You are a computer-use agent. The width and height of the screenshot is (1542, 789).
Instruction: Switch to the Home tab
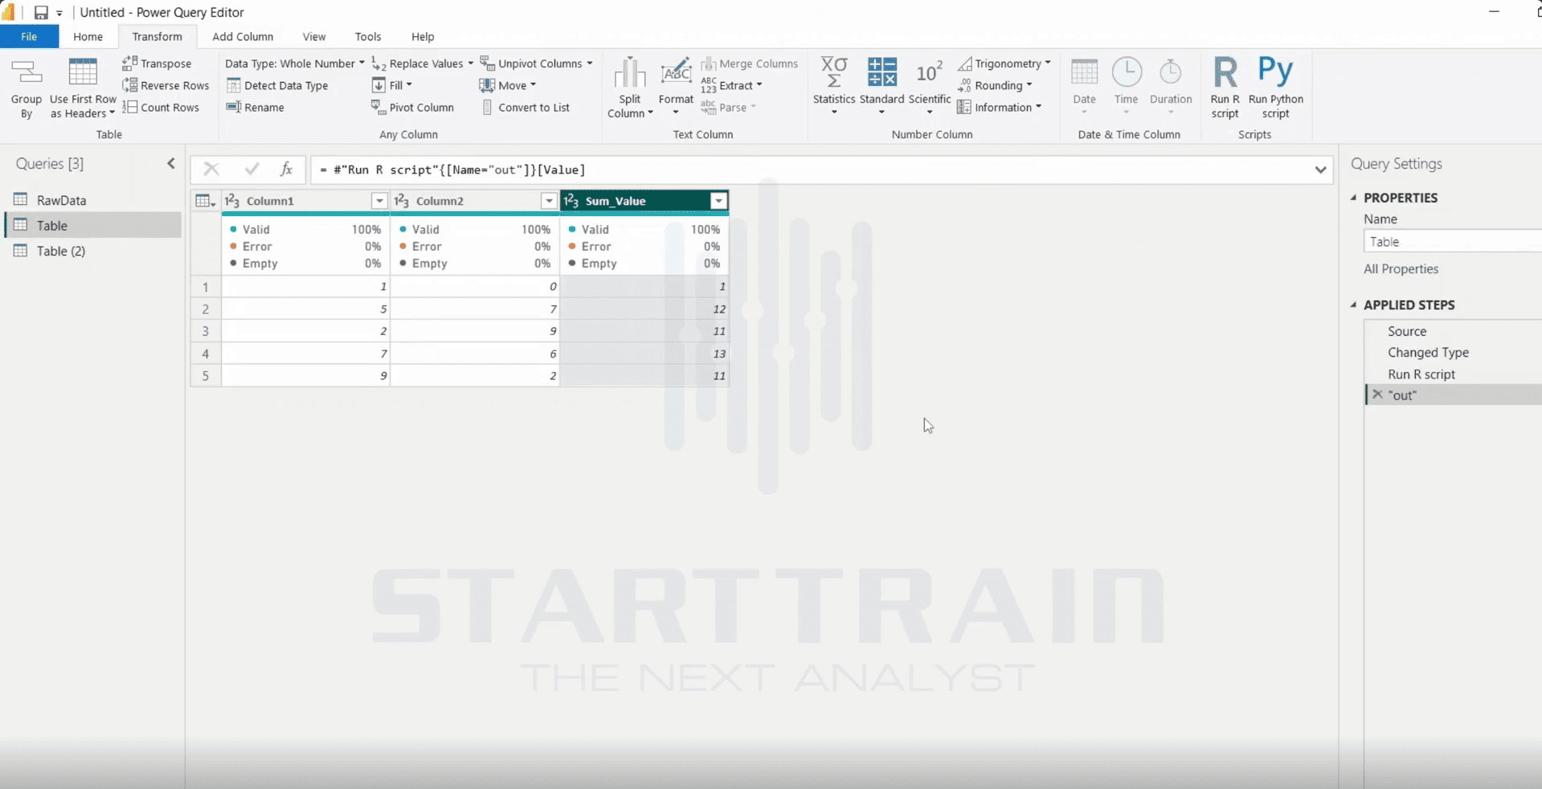point(88,36)
